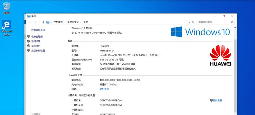Screen dimensions: 255x115
Task: Click the 处理器 label
Action: 75,55
